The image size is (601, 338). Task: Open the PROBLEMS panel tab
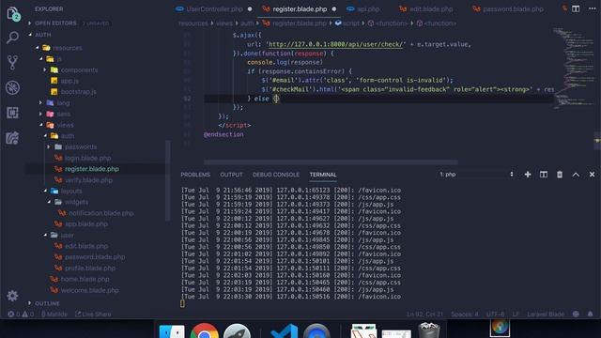coord(195,175)
